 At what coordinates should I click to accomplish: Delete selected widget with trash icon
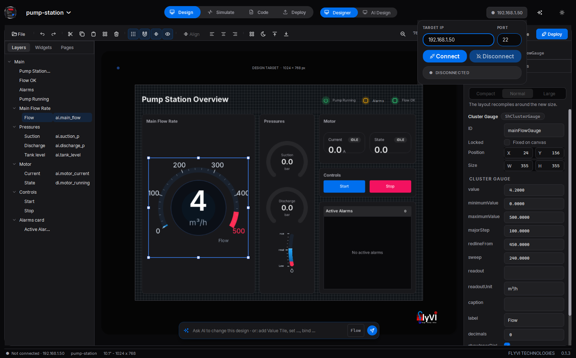pyautogui.click(x=116, y=34)
